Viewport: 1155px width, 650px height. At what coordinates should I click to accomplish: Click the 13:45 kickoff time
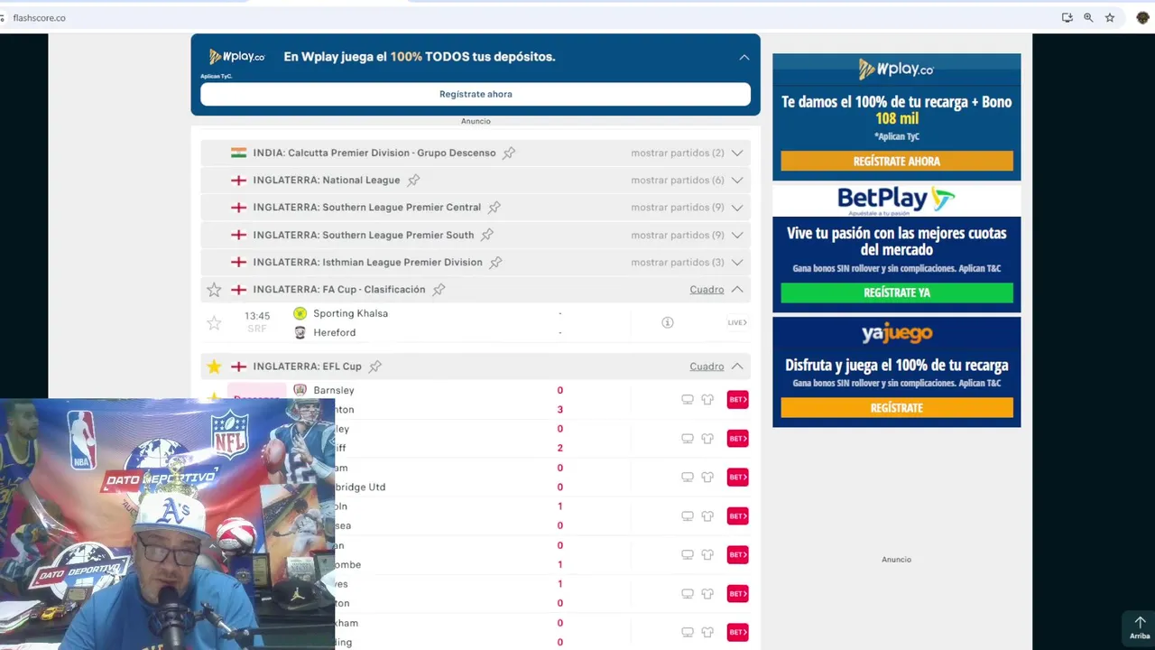point(257,316)
